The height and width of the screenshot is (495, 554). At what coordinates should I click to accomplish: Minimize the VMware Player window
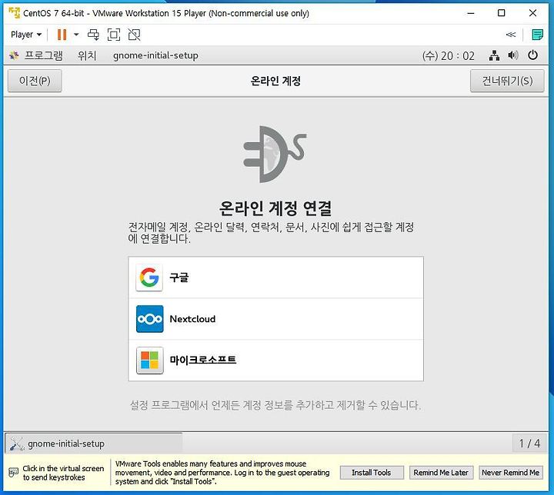[471, 13]
